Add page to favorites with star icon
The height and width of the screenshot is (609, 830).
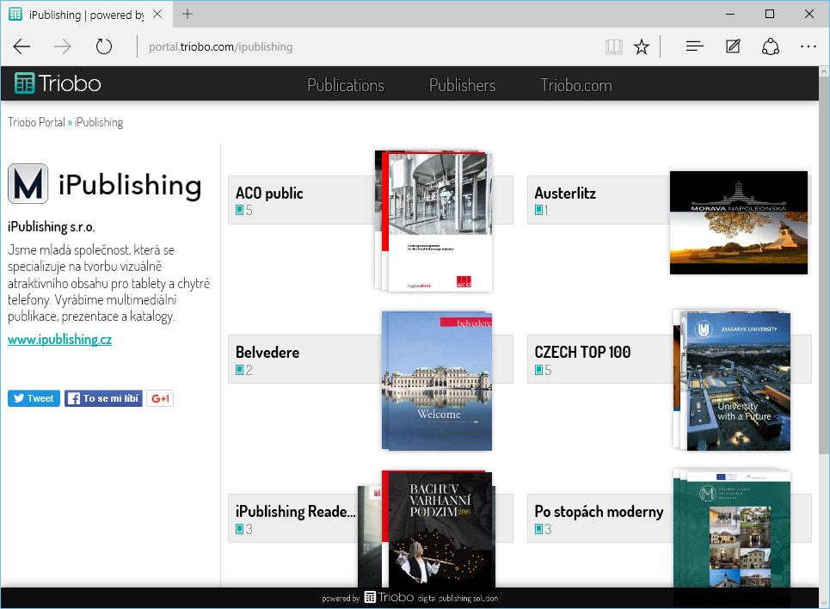642,47
